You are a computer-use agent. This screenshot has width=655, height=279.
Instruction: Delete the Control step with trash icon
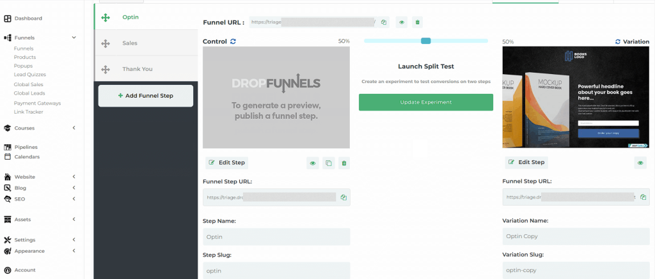point(343,163)
